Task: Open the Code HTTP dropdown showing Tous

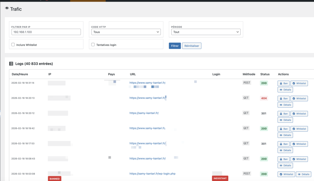Action: (x=126, y=32)
